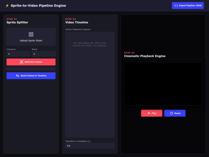Click the empty Active Sequence Queue list

coord(90,85)
